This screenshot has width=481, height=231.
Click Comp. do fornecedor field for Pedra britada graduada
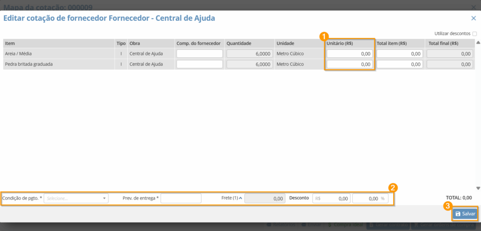(x=200, y=64)
